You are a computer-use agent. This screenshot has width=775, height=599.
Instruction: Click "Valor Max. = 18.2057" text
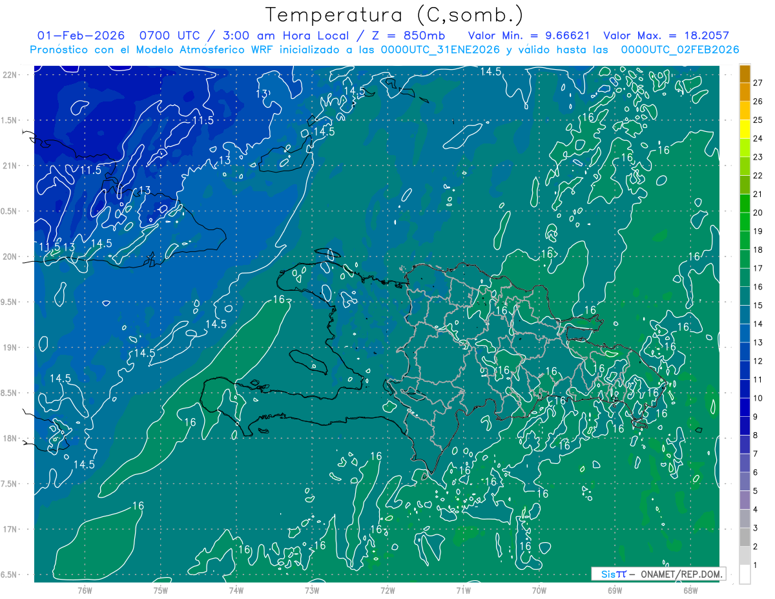[666, 36]
